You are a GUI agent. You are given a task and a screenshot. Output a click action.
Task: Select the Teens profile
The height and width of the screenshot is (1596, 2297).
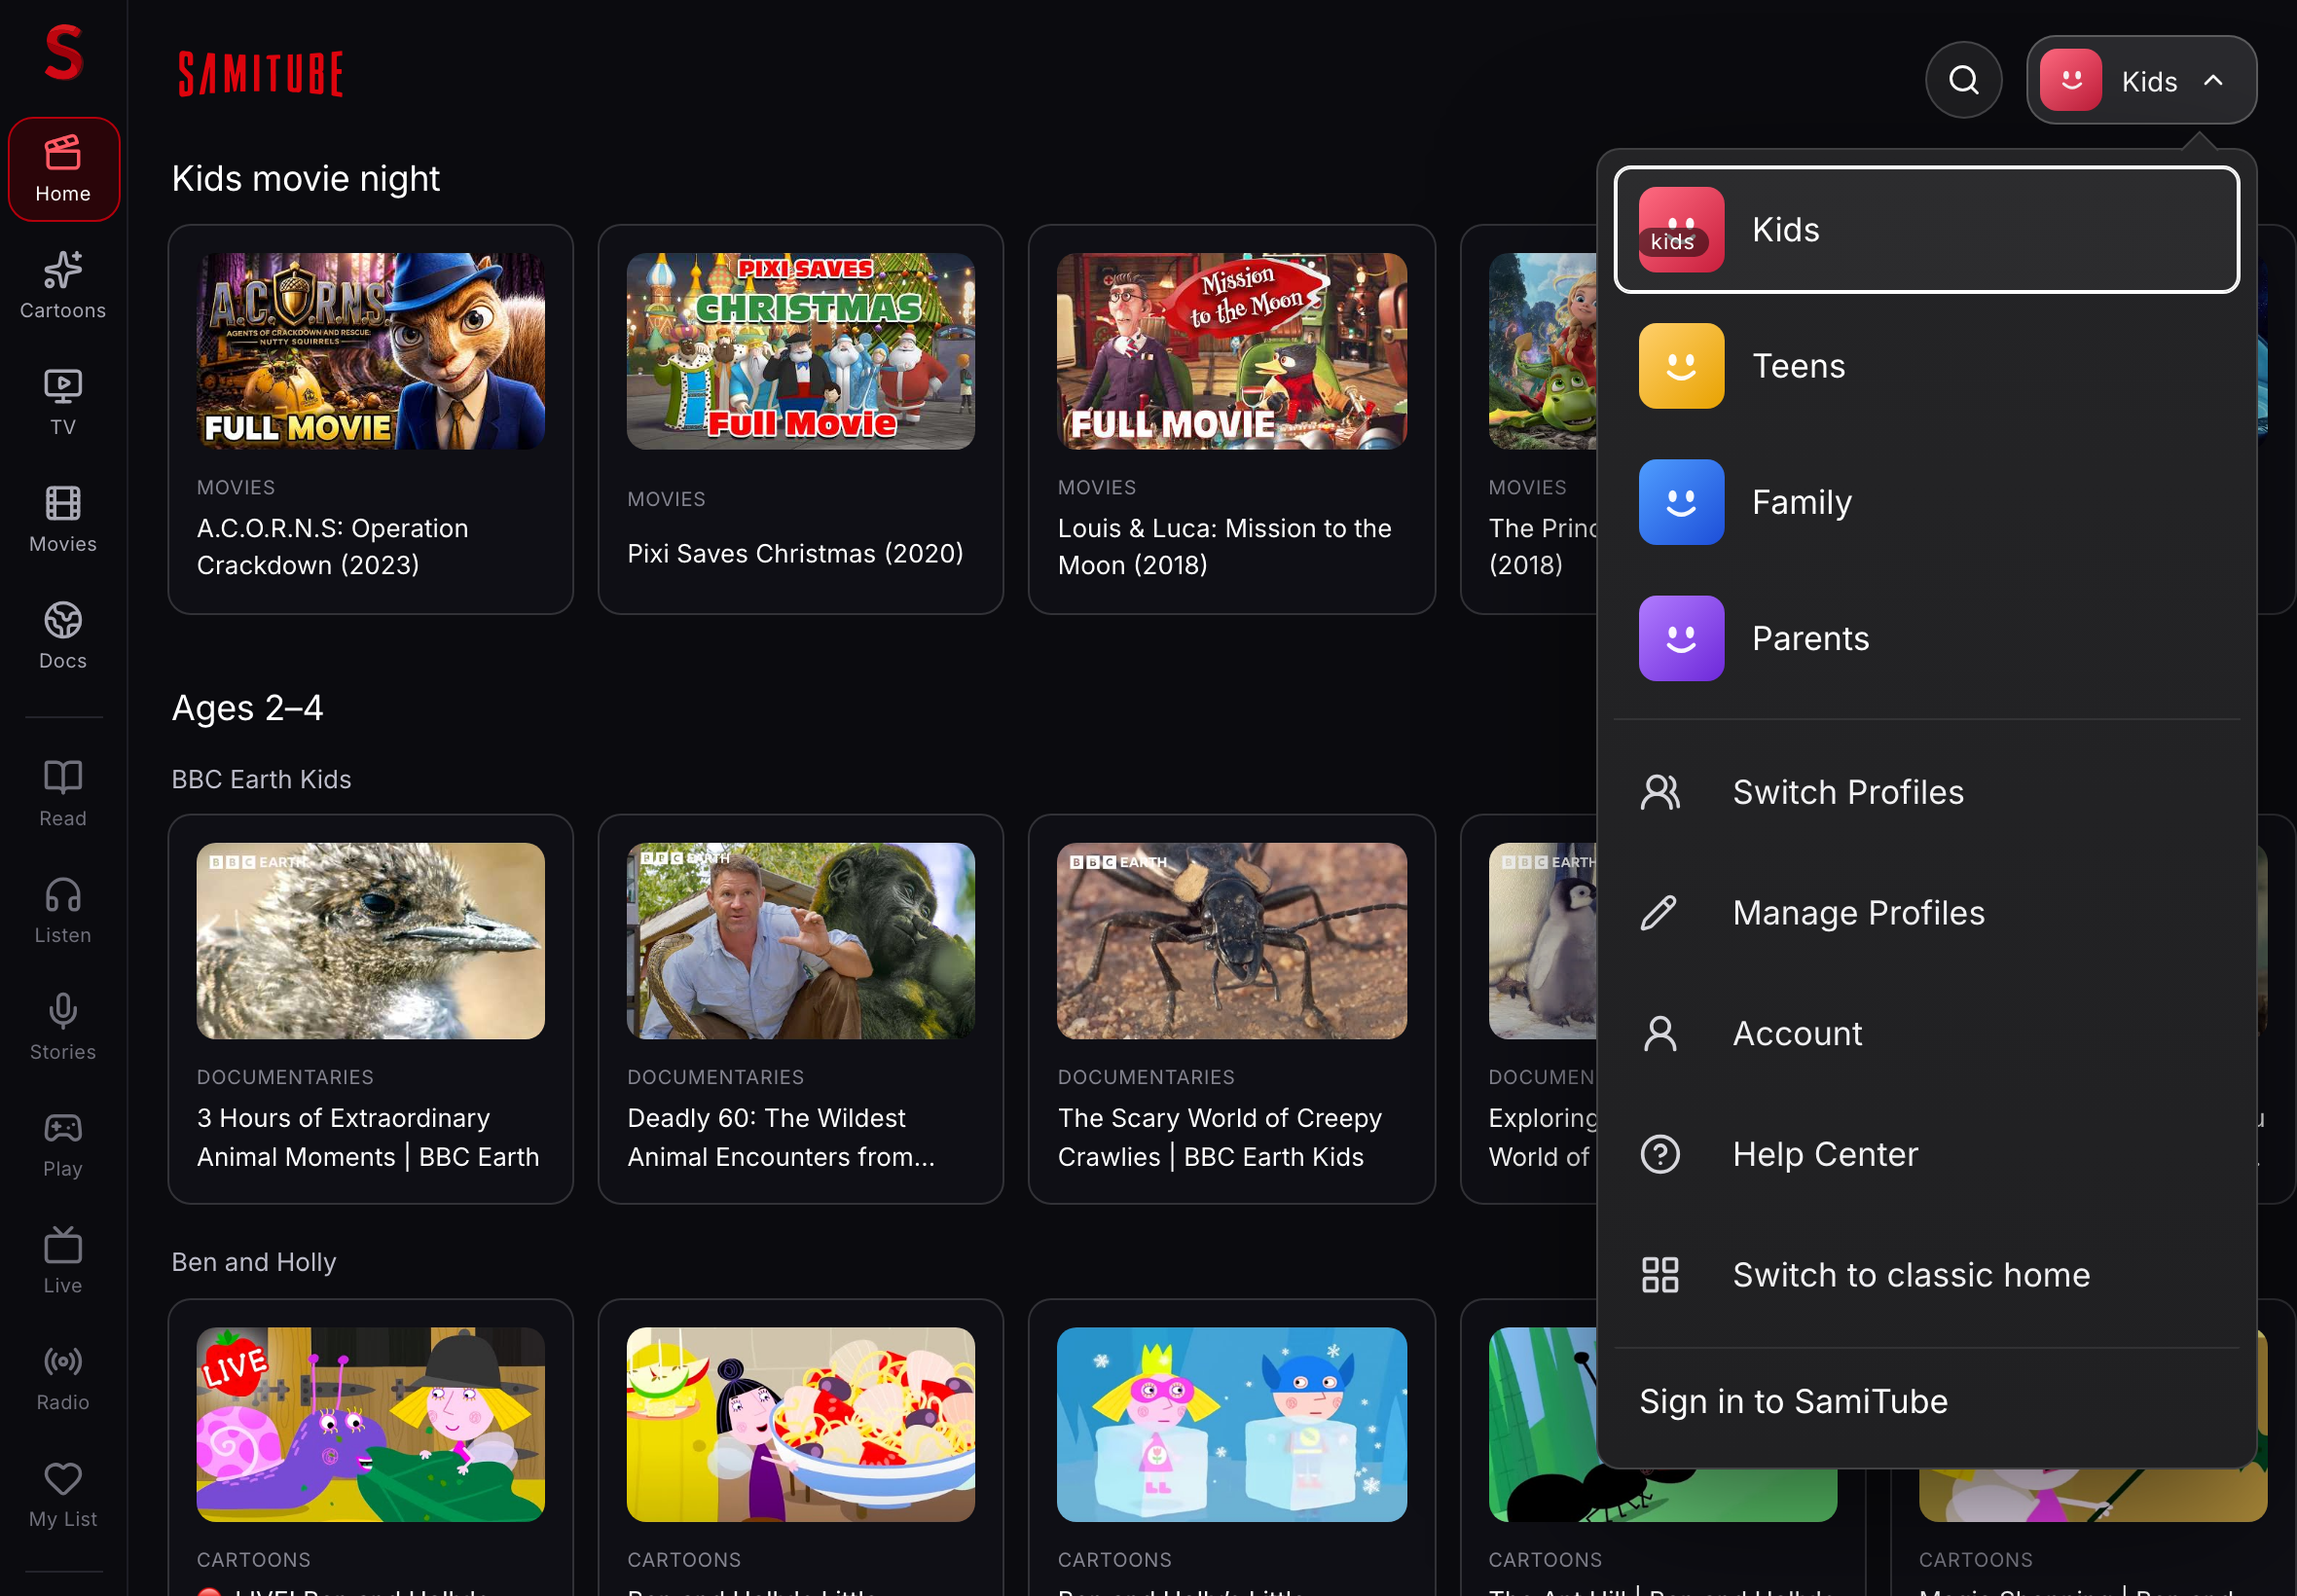1926,366
